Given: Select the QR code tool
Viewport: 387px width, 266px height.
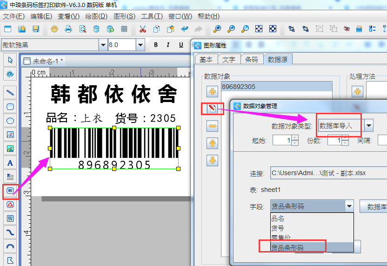Looking at the screenshot, I should (x=10, y=218).
